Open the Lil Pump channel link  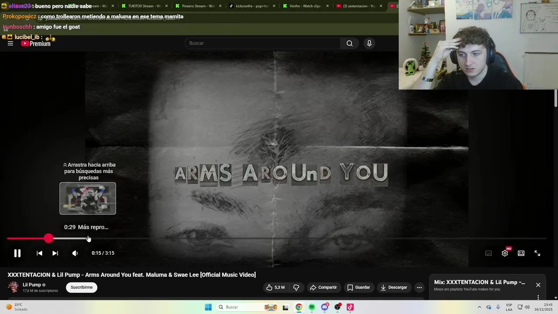click(x=32, y=285)
